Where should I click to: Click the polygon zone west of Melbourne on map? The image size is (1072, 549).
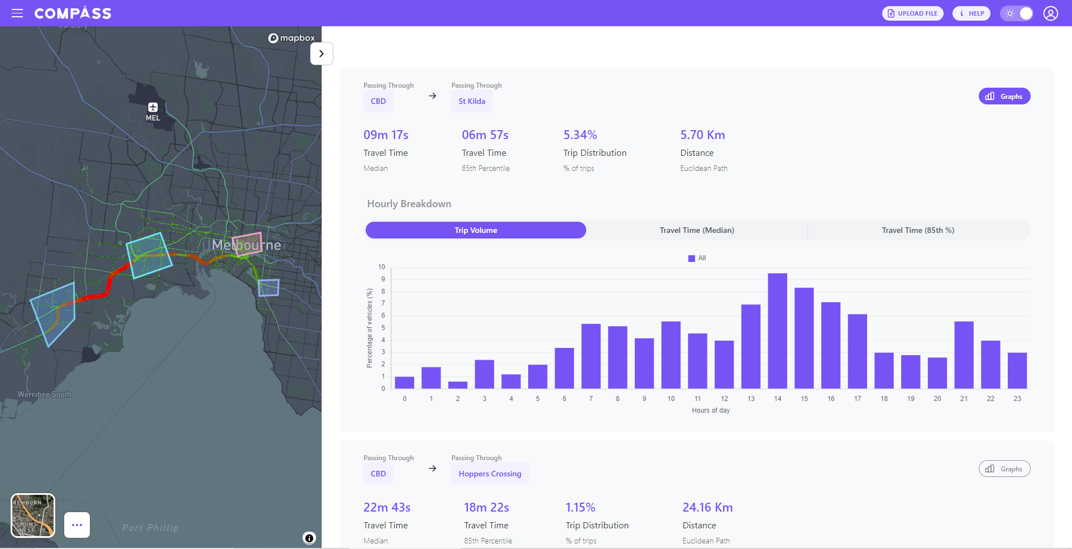(149, 255)
